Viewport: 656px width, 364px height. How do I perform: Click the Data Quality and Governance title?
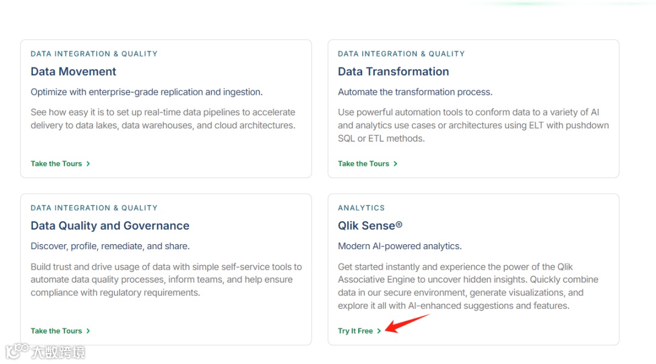110,226
